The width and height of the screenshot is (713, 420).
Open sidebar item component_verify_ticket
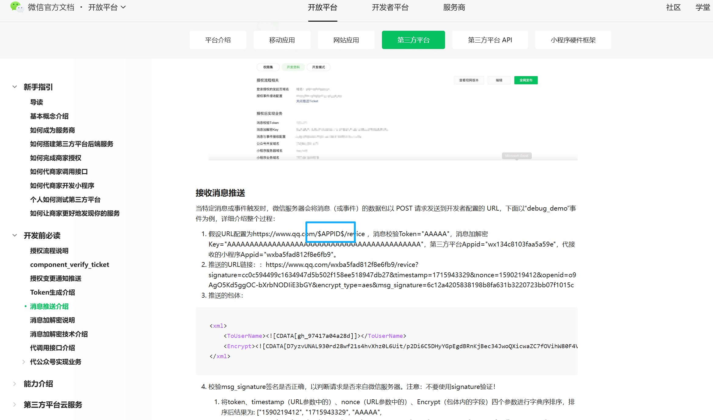pos(70,264)
